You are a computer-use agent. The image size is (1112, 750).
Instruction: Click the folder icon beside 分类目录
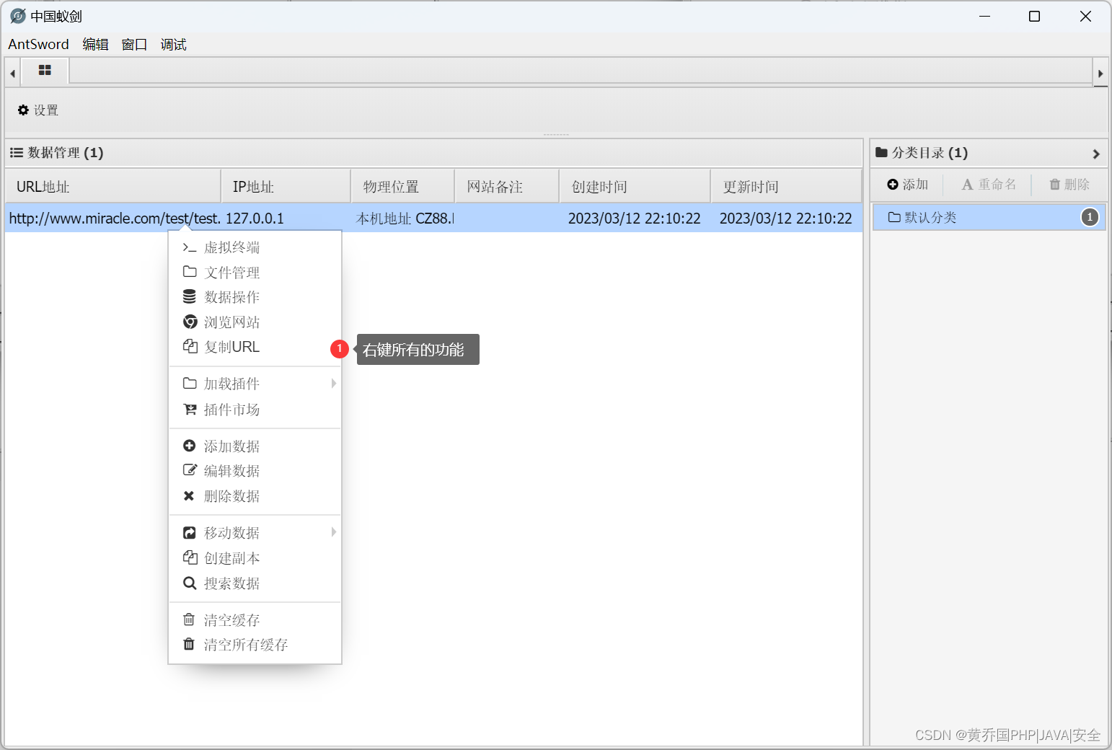click(881, 152)
